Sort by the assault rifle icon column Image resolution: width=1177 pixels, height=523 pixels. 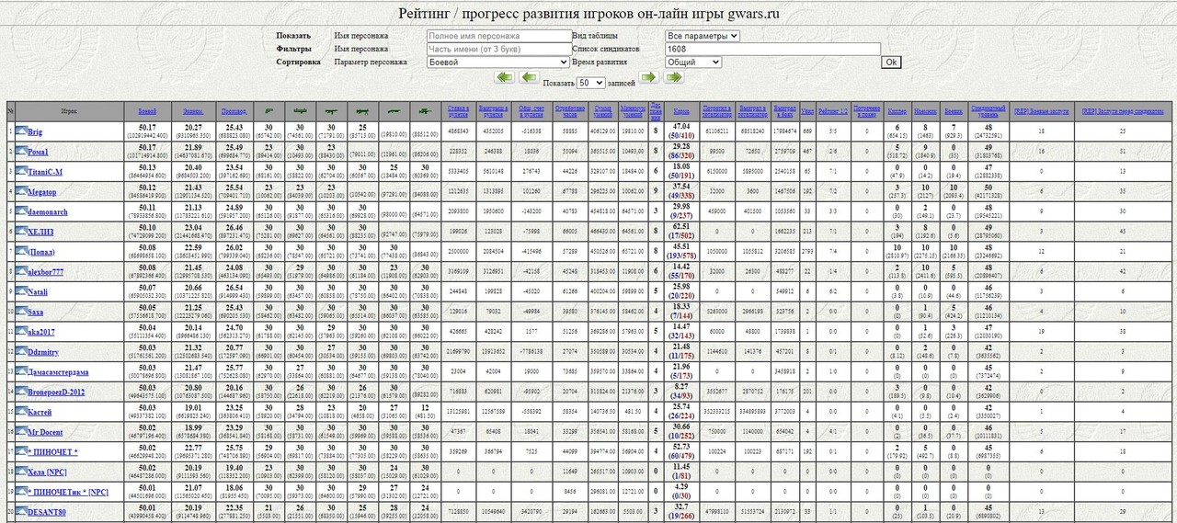pos(332,110)
